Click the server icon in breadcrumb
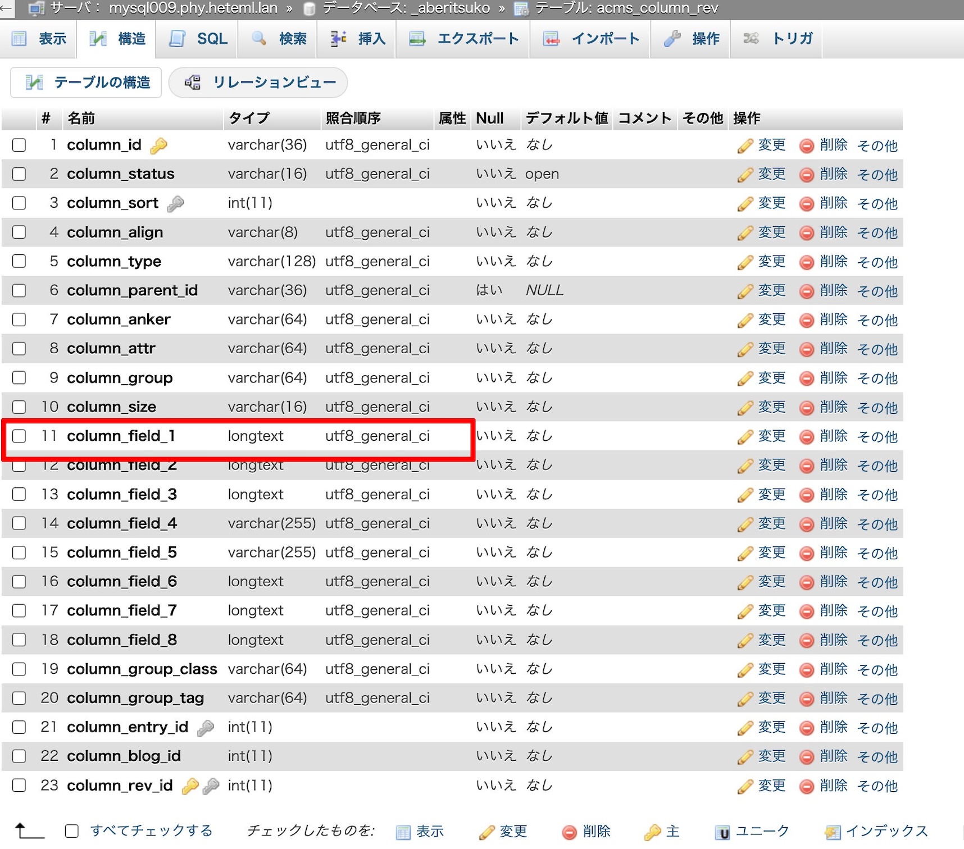This screenshot has height=849, width=964. (x=37, y=8)
